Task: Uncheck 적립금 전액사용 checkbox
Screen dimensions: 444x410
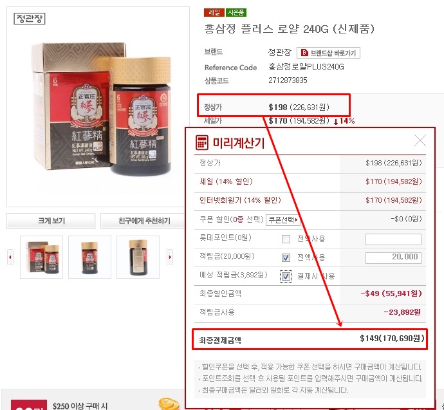Action: [286, 257]
